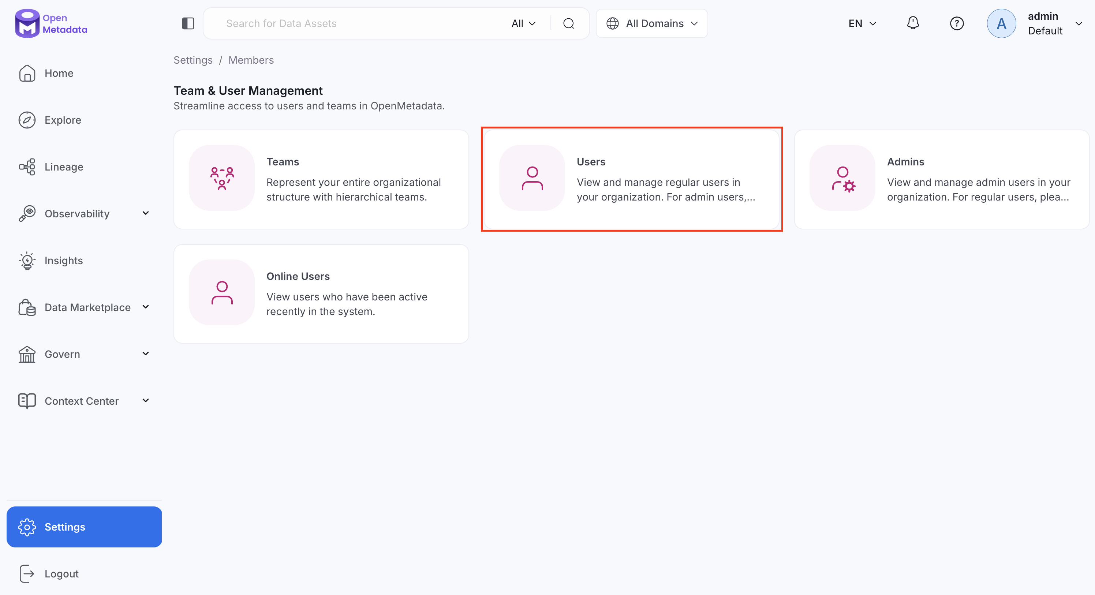Click the Explore compass icon

click(x=27, y=120)
